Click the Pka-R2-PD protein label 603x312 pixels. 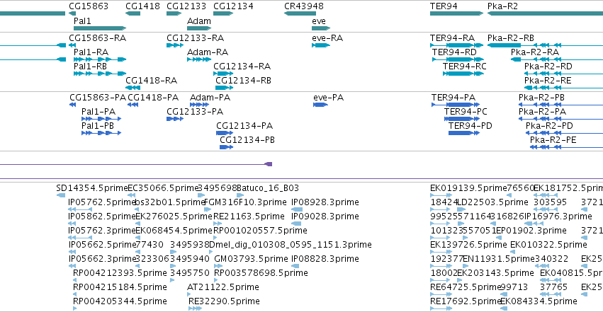pyautogui.click(x=549, y=126)
